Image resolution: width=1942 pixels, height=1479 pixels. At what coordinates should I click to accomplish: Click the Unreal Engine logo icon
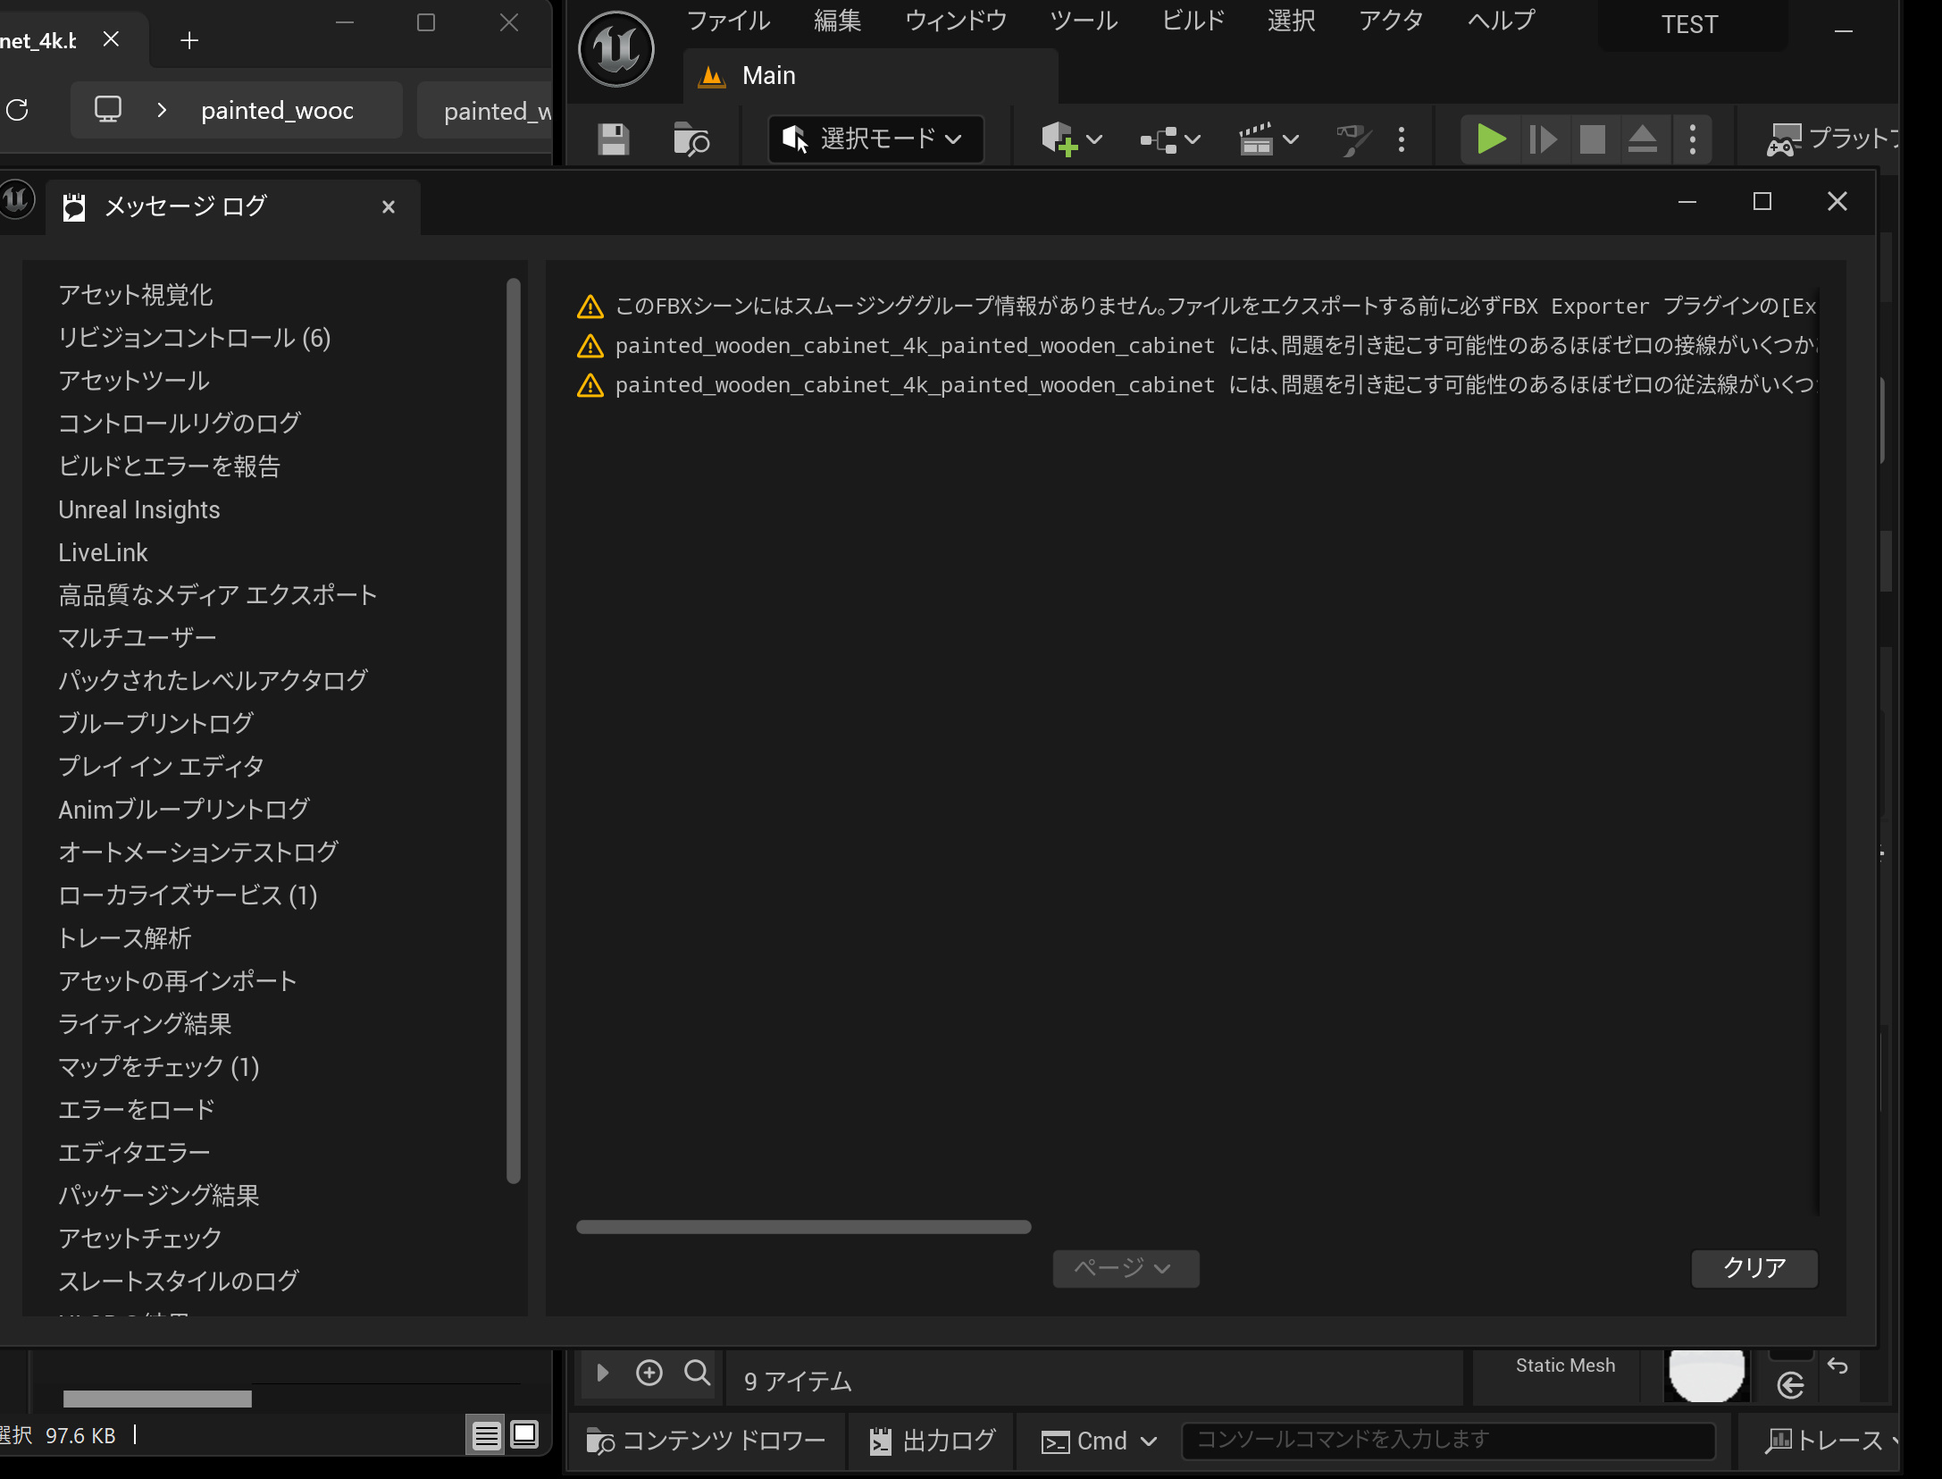click(x=616, y=49)
